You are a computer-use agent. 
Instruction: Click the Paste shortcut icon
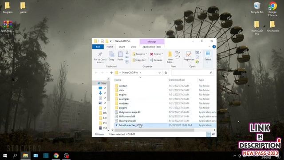[x=127, y=62]
